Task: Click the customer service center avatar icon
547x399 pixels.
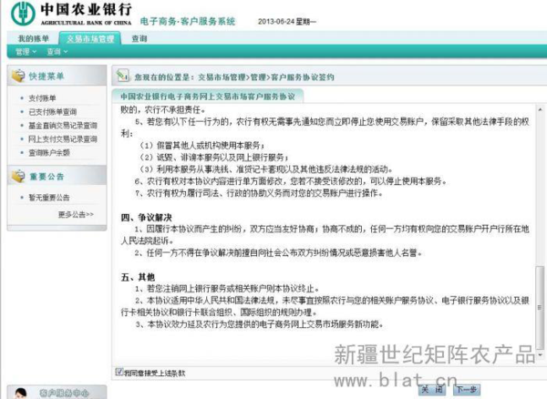Action: click(20, 394)
